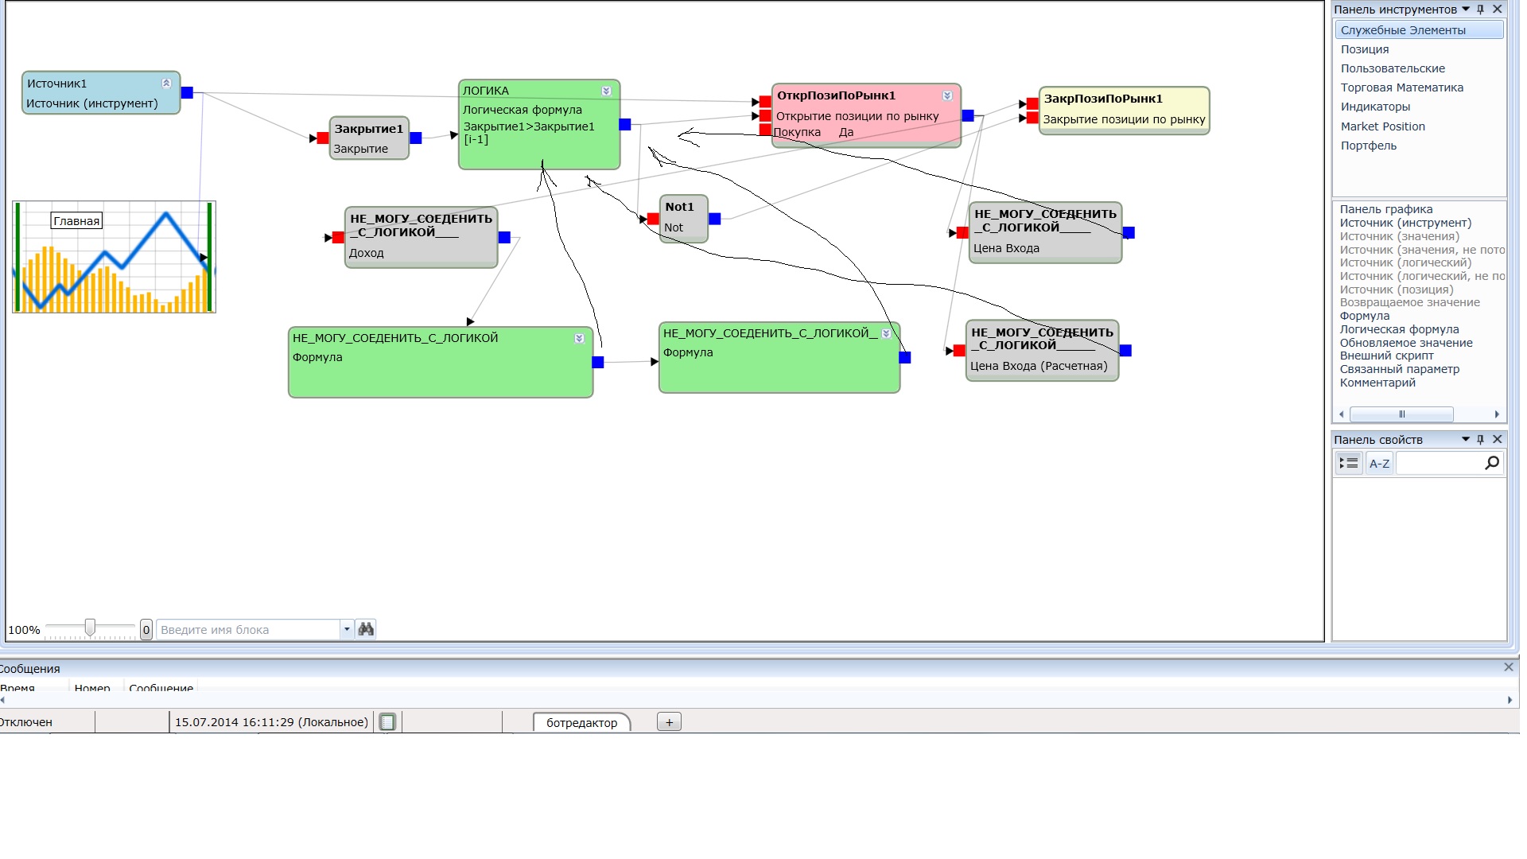Sort properties alphabetically with A-Z button

(x=1379, y=463)
